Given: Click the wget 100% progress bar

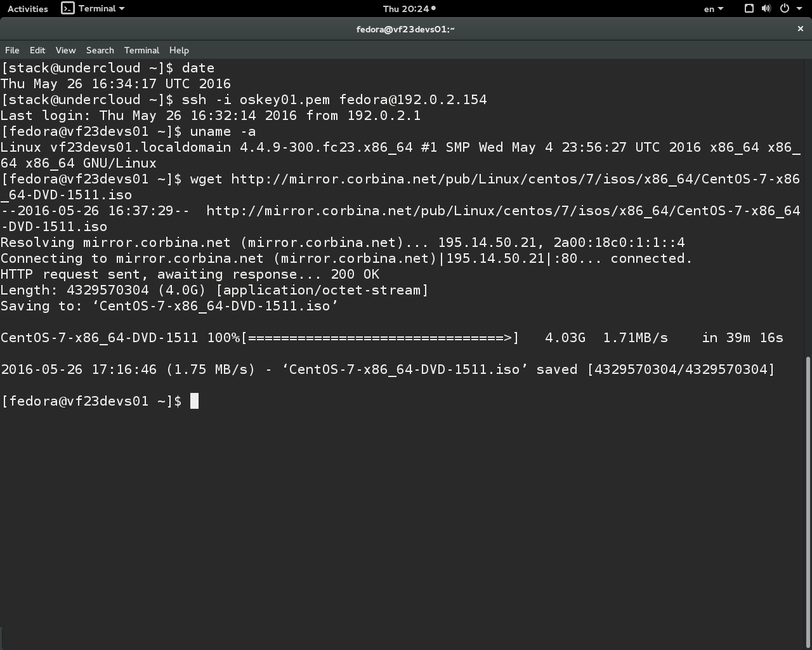Looking at the screenshot, I should coord(380,338).
